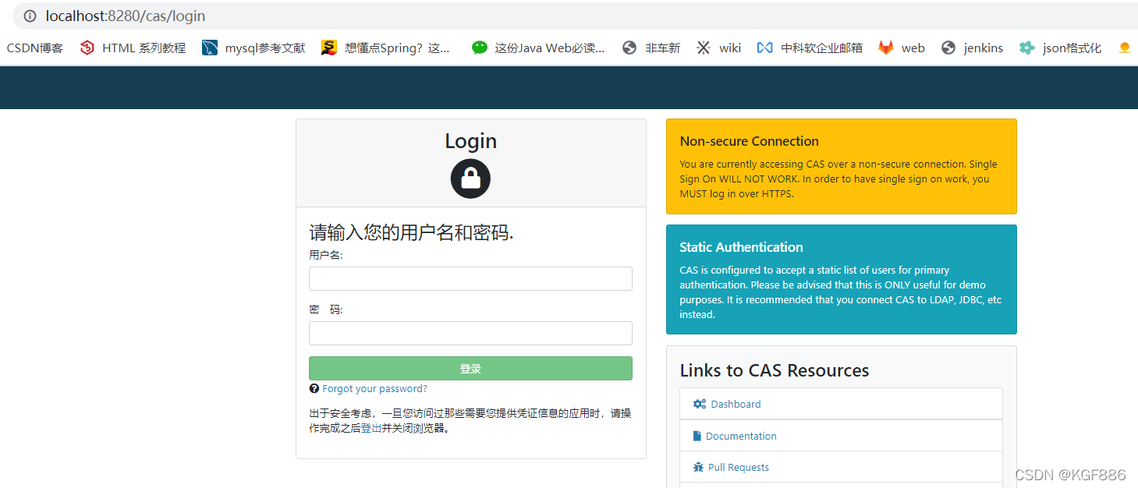This screenshot has width=1138, height=488.
Task: Open the Documentation resource link
Action: [741, 436]
